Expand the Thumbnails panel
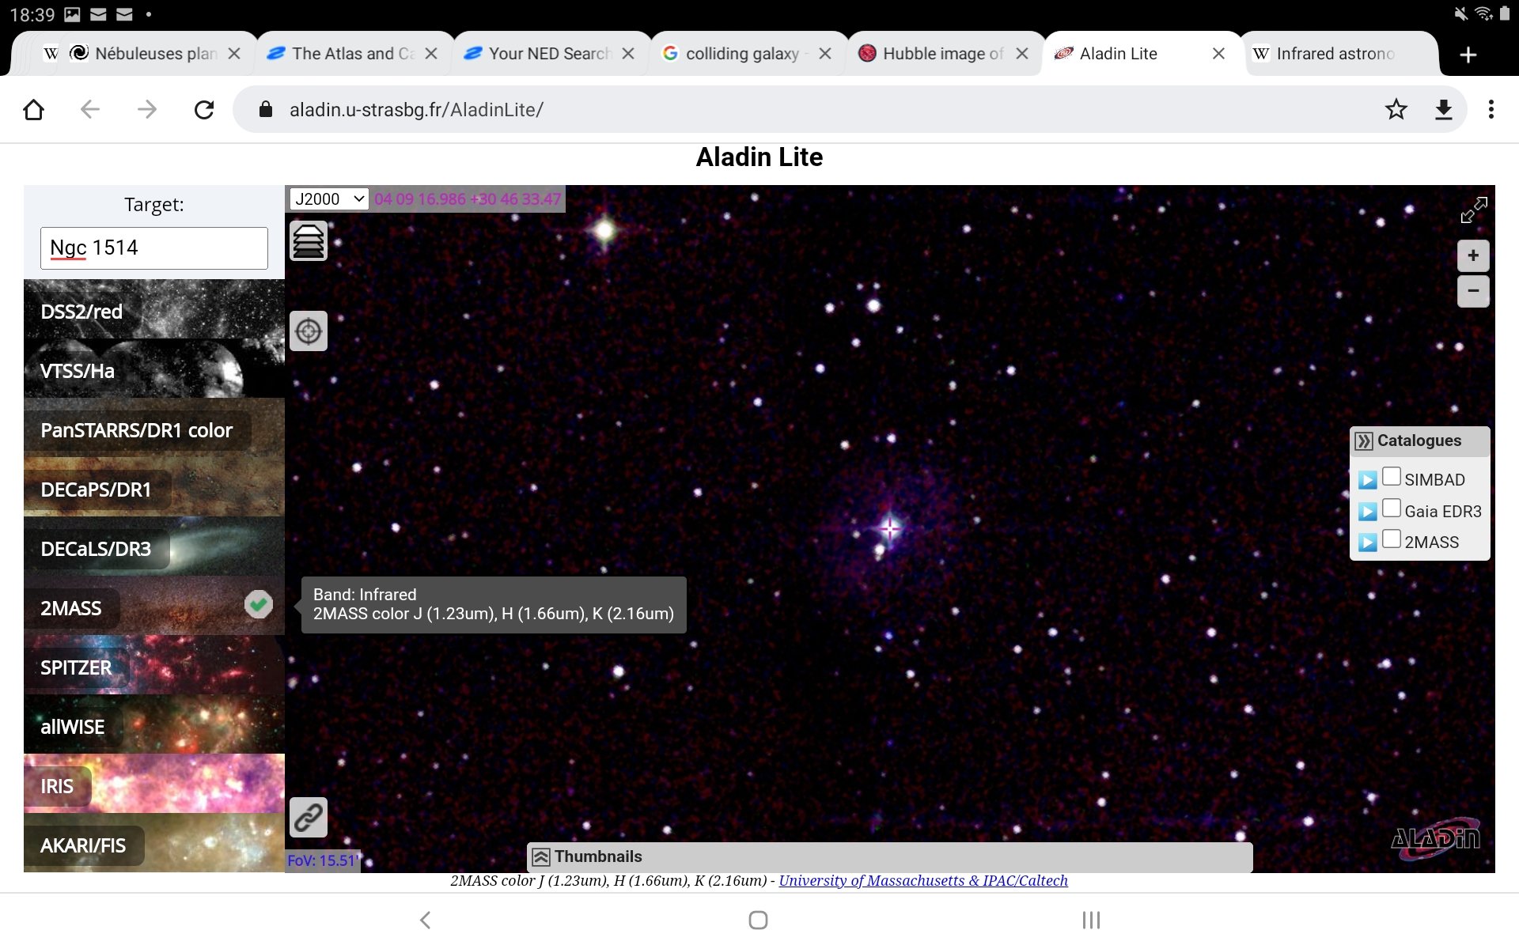This screenshot has width=1519, height=949. (x=541, y=856)
